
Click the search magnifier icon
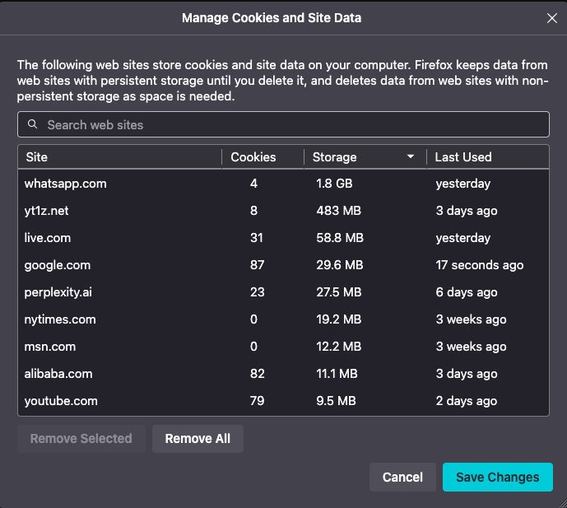33,125
